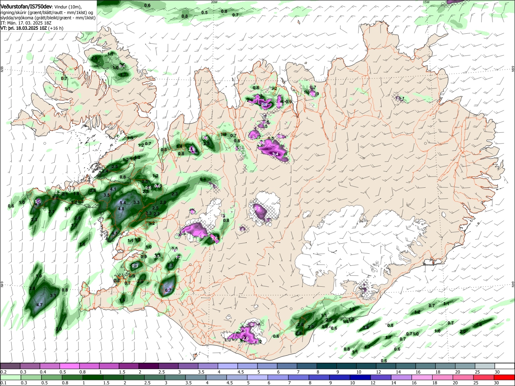Image resolution: width=515 pixels, height=386 pixels.
Task: Click the 'IT: Mán. 17. 03. 2025 18Z' line
Action: (x=26, y=23)
